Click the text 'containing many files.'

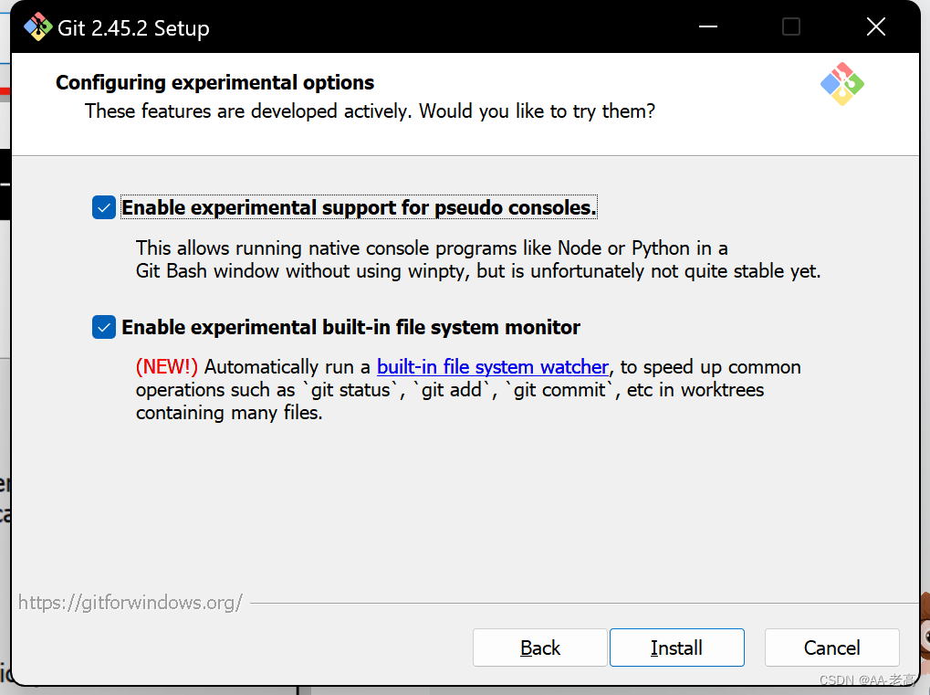[x=229, y=413]
